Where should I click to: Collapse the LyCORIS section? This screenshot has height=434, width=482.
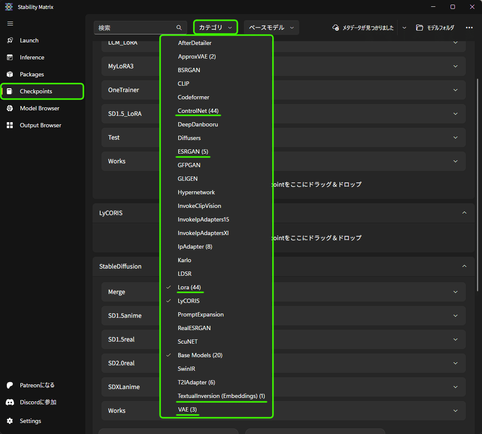coord(465,213)
